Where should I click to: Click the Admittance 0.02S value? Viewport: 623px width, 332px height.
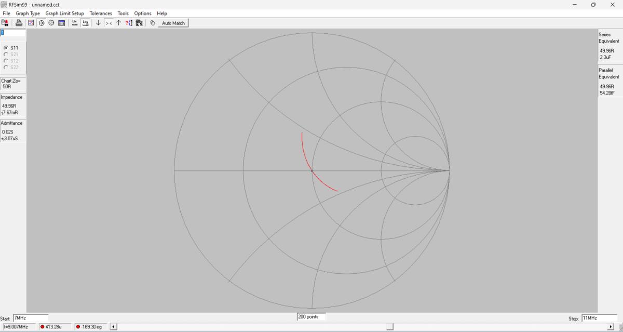click(8, 132)
